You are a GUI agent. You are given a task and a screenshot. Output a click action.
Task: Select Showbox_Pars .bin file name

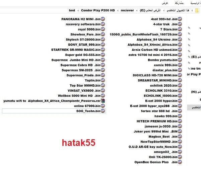[85, 34]
